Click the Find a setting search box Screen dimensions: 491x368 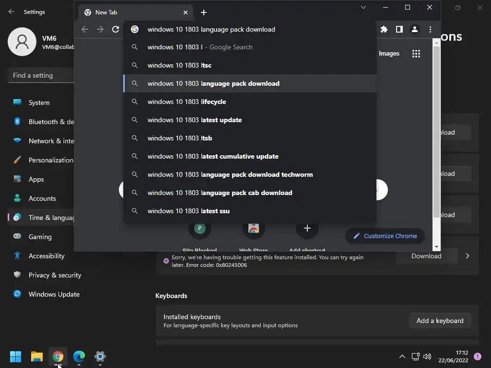click(41, 75)
